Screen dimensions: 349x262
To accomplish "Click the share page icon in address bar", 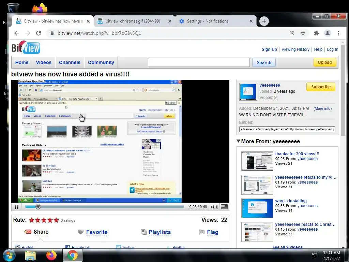I will (x=292, y=33).
